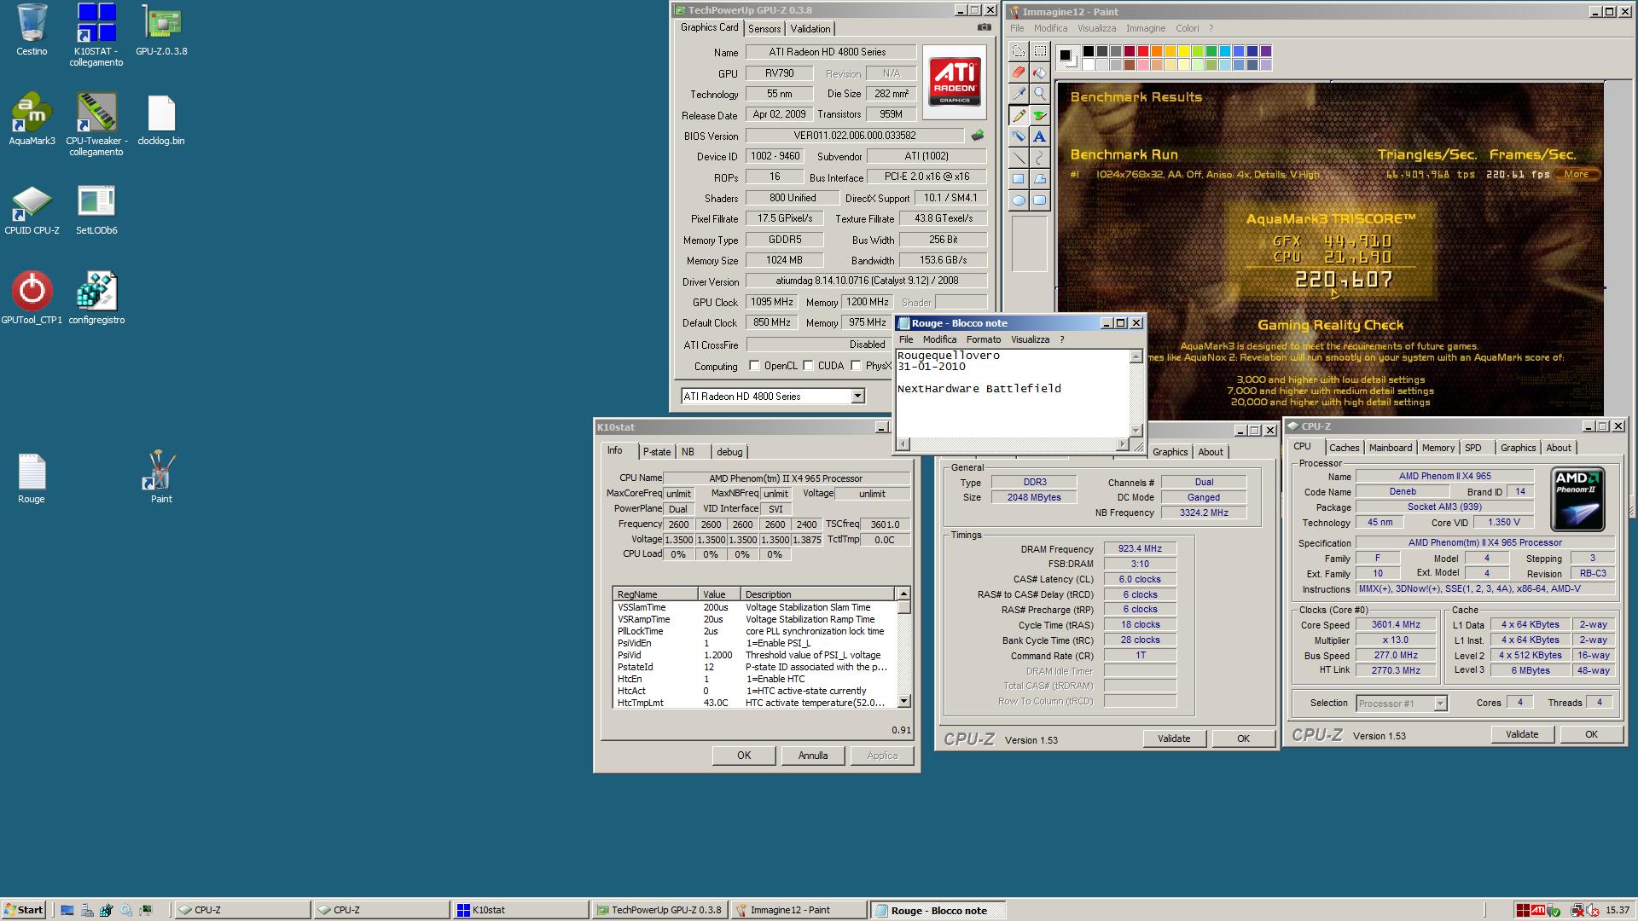Open the Windows Start button
Viewport: 1638px width, 921px height.
tap(24, 910)
